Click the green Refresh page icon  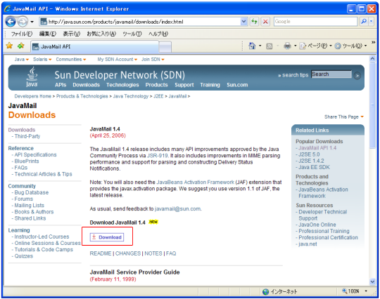[x=254, y=22]
